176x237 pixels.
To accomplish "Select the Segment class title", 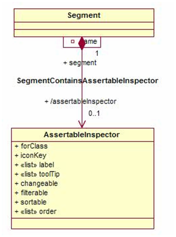I will (x=84, y=16).
